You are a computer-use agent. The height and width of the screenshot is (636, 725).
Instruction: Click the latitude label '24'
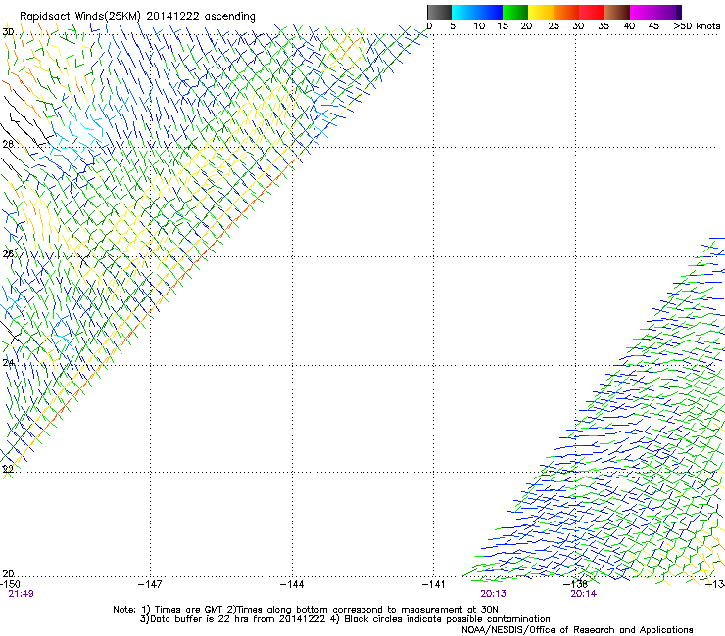tap(8, 363)
